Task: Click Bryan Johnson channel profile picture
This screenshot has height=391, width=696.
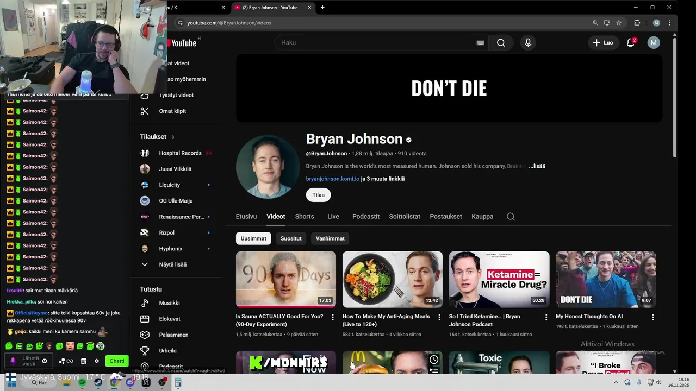Action: point(268,167)
